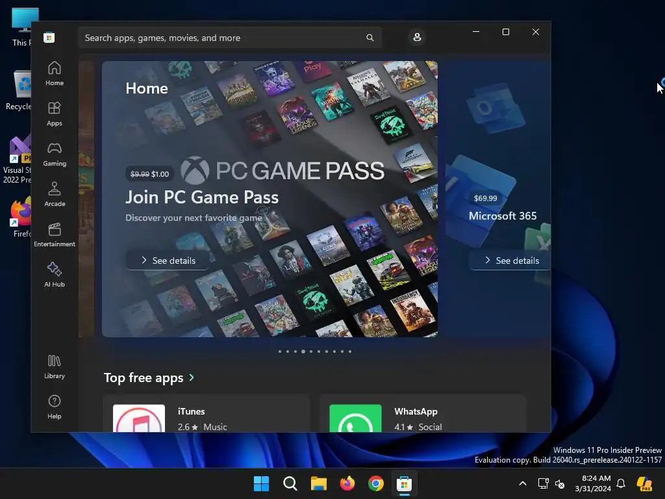Open Help in the Store sidebar
Screen dimensions: 665x499
coord(55,407)
